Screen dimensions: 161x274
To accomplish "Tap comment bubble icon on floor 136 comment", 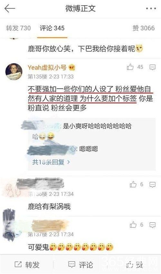I will 152,185.
